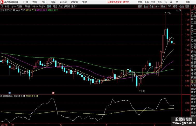This screenshot has width=196, height=126.
Task: Open the 行情 menu
Action: [26, 2]
